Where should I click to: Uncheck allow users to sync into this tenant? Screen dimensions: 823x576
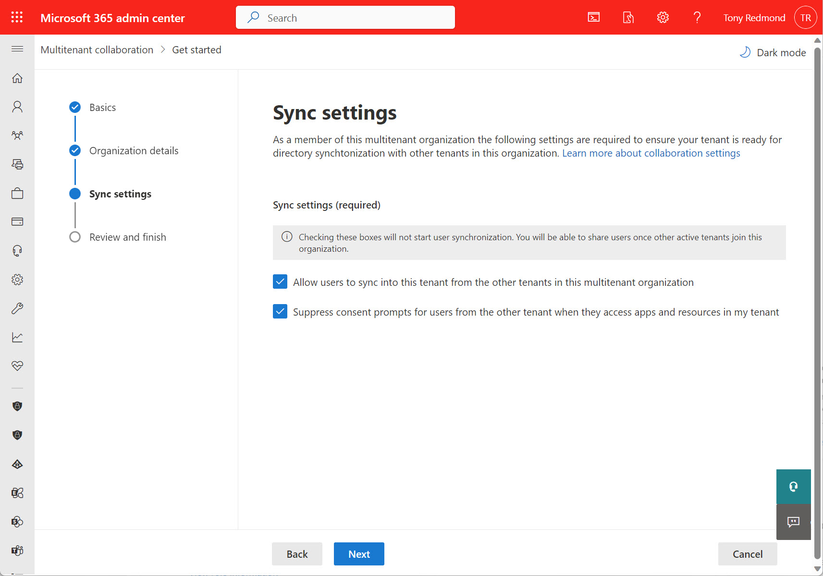click(280, 282)
